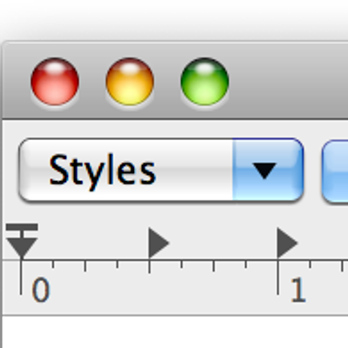The height and width of the screenshot is (348, 348).
Task: Open the Styles pop-up menu
Action: (x=161, y=171)
